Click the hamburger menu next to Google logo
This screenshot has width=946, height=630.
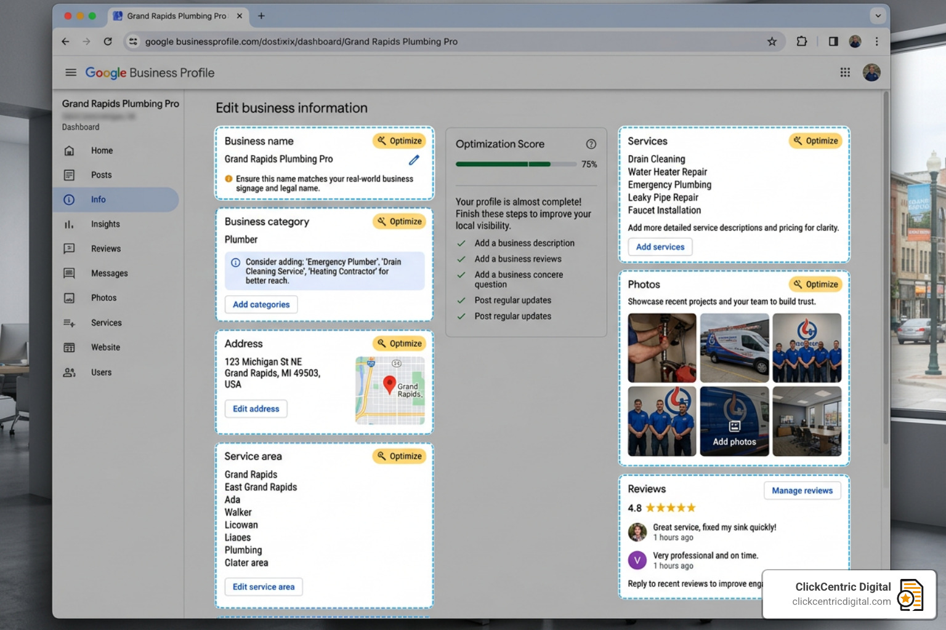71,72
